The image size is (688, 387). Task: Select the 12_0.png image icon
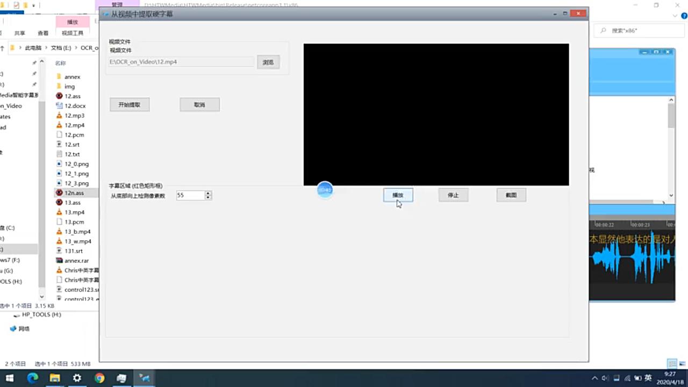click(x=60, y=164)
